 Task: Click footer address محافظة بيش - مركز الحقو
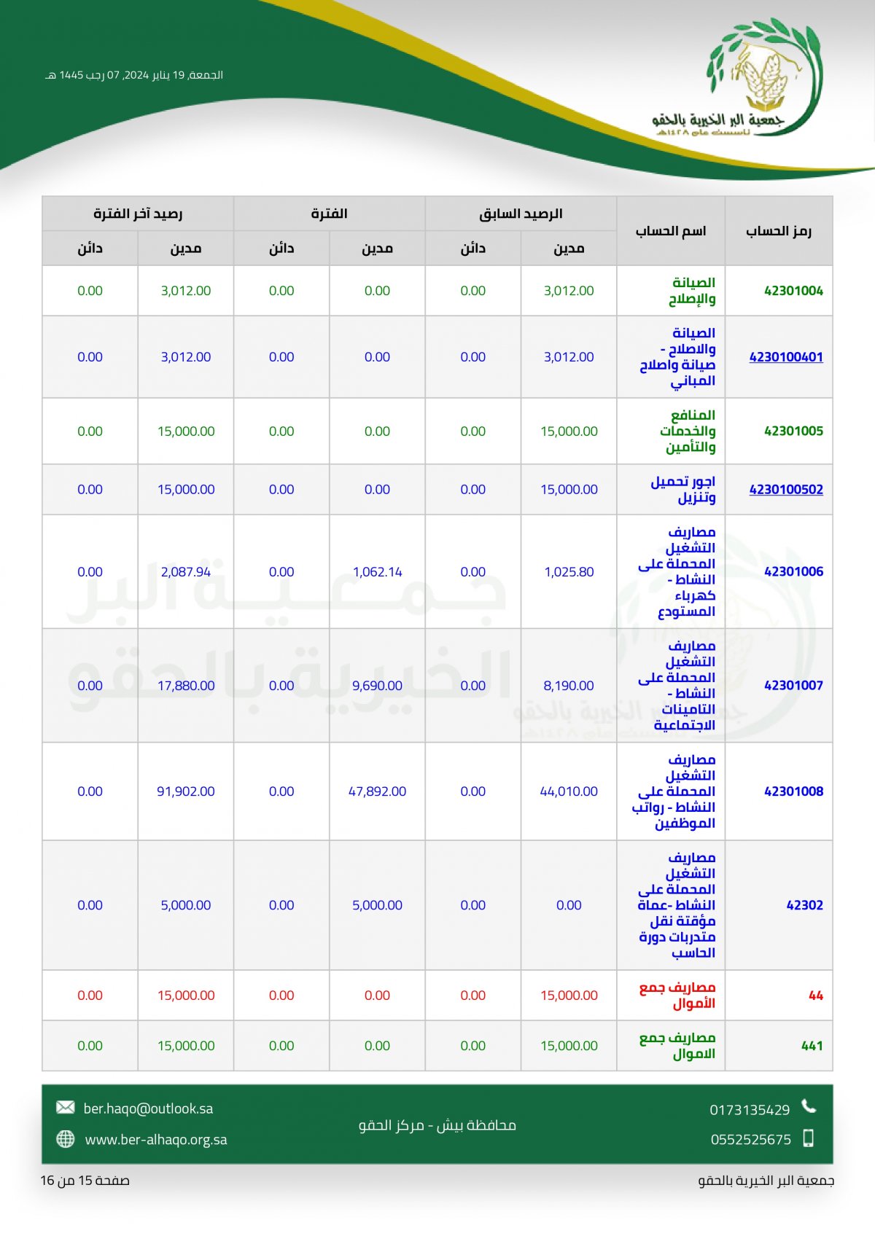[x=437, y=1125]
